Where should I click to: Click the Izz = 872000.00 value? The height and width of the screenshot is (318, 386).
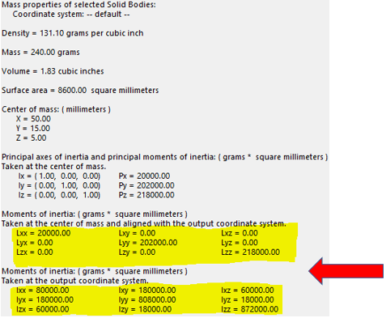250,309
